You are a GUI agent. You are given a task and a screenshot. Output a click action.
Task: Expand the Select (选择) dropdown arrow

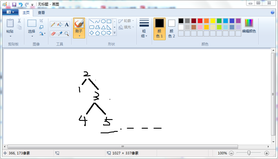tap(32, 36)
